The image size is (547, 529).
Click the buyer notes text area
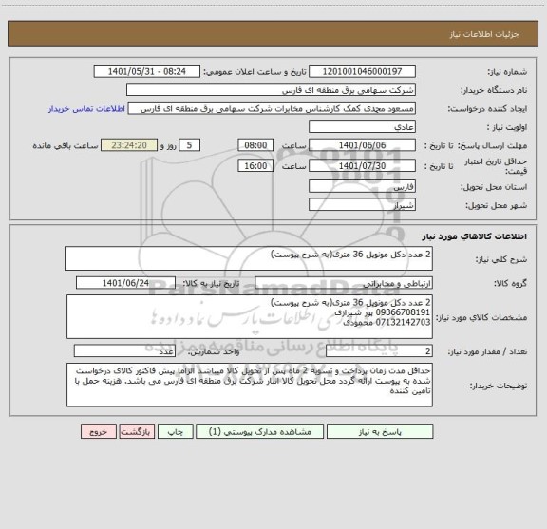click(250, 385)
